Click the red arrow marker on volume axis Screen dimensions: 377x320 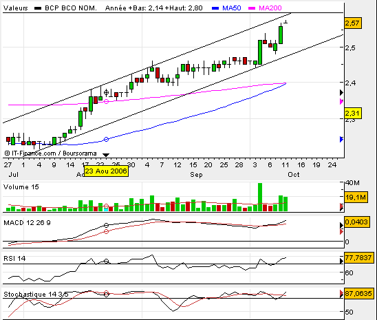[x=341, y=206]
